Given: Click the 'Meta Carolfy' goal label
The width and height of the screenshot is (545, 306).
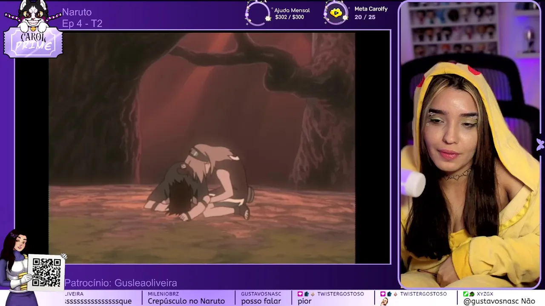Looking at the screenshot, I should pyautogui.click(x=371, y=9).
